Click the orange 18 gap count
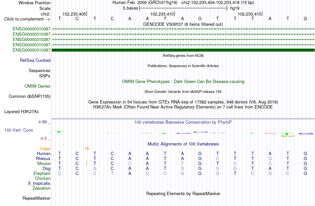This screenshot has height=206, width=315. point(87,149)
